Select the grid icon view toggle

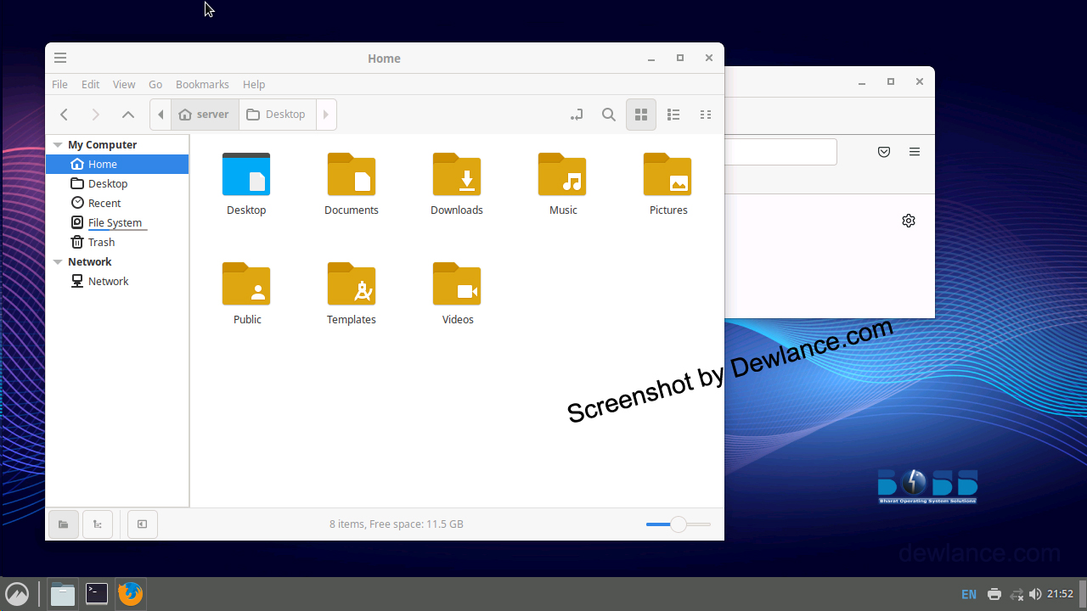click(640, 115)
